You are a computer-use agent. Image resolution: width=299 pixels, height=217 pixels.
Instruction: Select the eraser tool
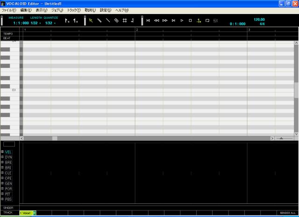(116, 21)
